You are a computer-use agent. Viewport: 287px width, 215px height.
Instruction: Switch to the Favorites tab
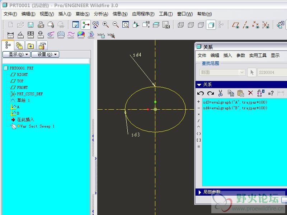tap(30, 46)
